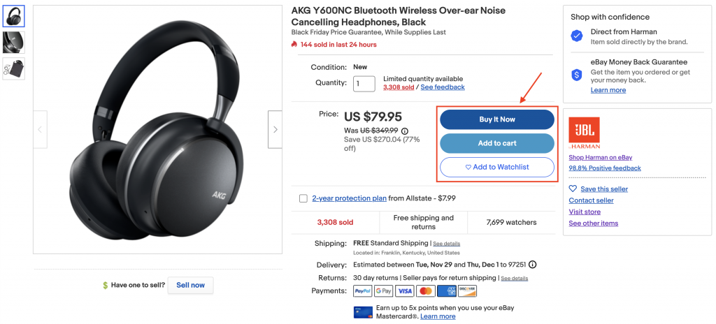Click the Mastercard payment icon

[426, 290]
